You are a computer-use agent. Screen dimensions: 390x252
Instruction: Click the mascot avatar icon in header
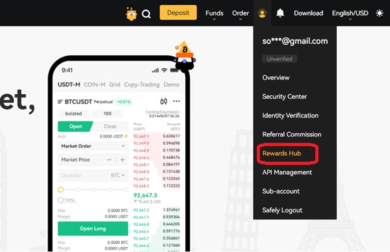tap(131, 13)
